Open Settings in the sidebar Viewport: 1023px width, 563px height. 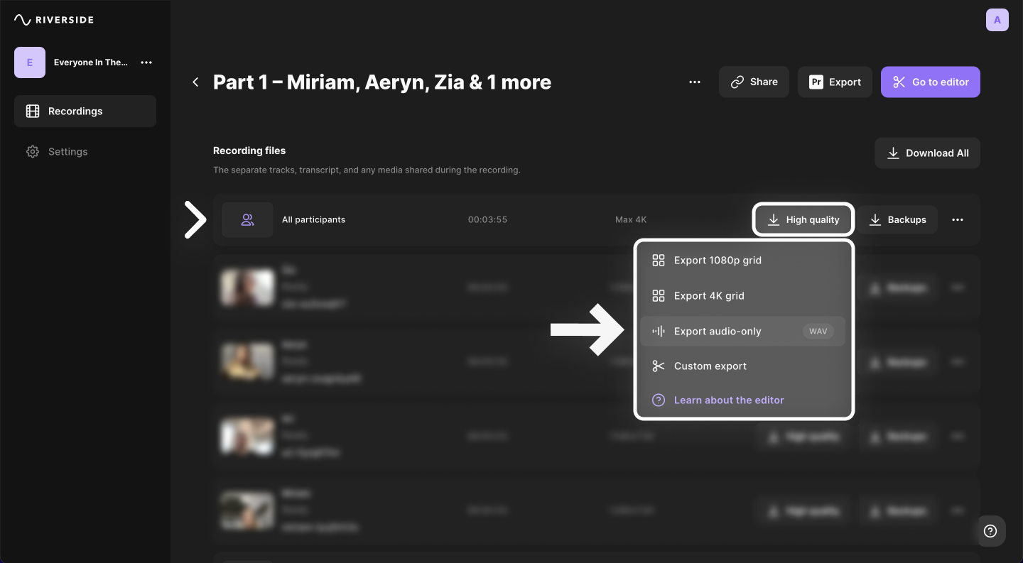(x=67, y=152)
